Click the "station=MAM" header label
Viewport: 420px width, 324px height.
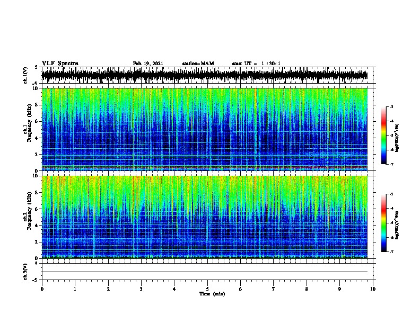coord(198,64)
